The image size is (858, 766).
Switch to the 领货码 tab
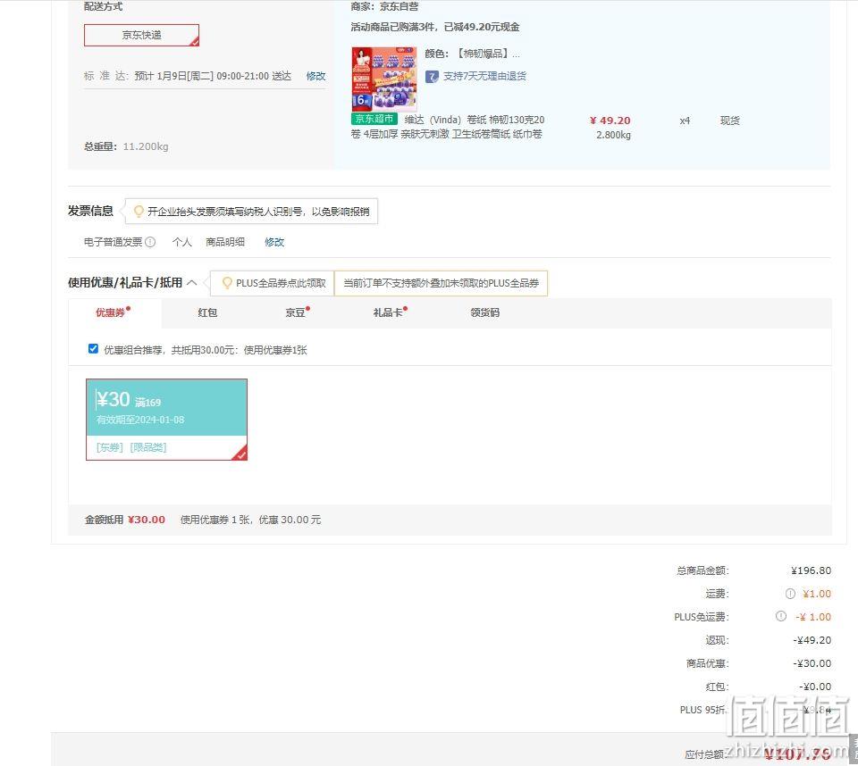484,312
